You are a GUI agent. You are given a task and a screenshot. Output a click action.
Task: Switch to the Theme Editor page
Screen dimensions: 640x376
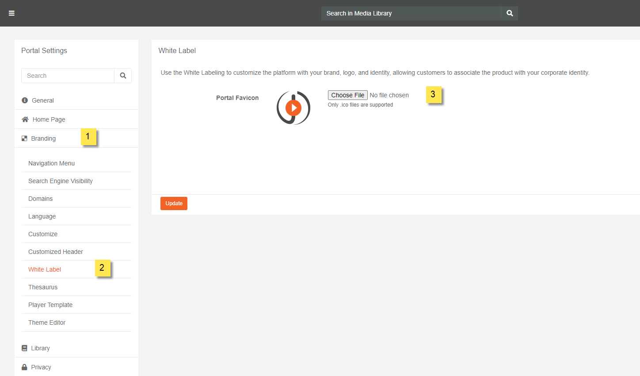point(46,322)
